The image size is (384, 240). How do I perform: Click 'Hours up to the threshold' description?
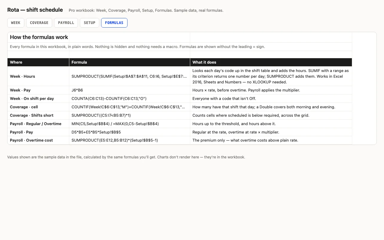pyautogui.click(x=271, y=124)
